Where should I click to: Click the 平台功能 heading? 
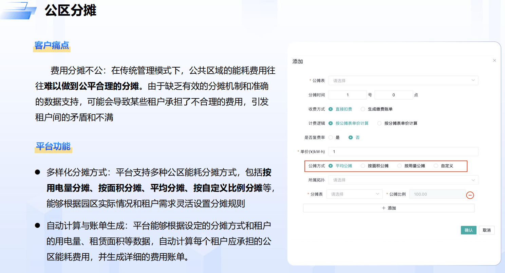pos(53,146)
